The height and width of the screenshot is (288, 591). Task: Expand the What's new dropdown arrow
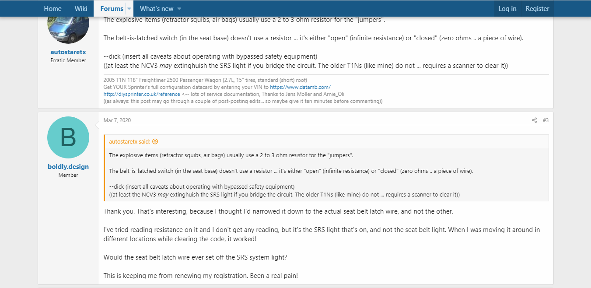pyautogui.click(x=179, y=9)
